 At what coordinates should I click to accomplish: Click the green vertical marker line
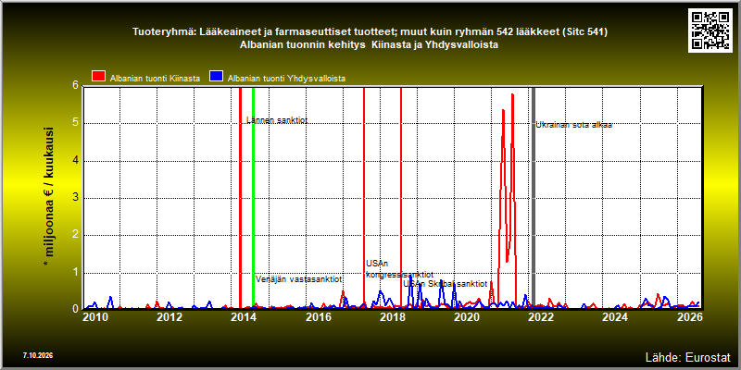point(253,198)
